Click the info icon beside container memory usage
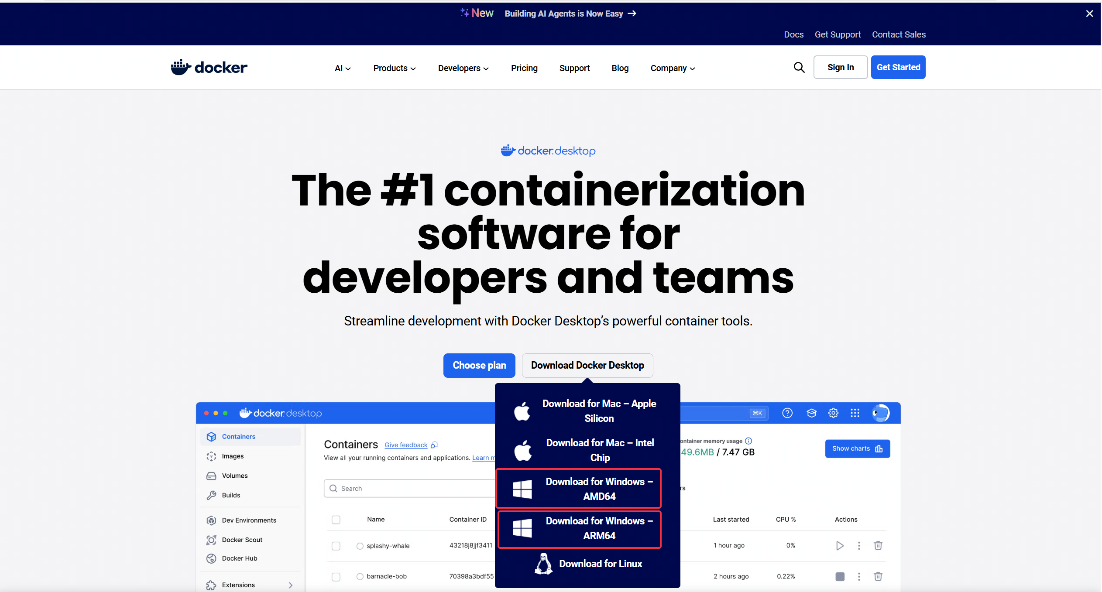 point(748,441)
